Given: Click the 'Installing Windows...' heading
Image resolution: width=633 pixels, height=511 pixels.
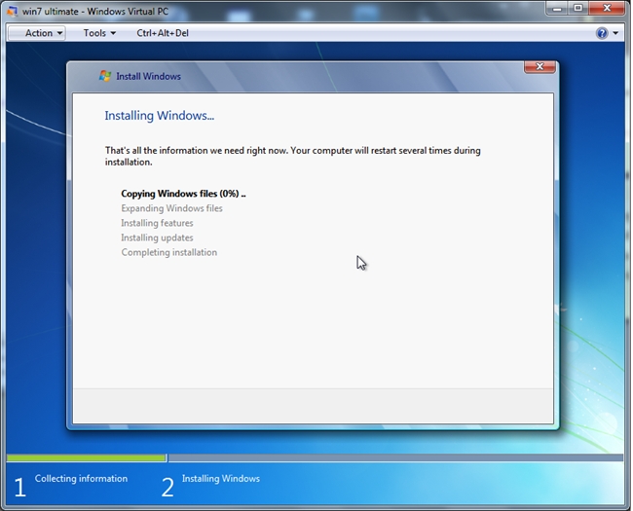Looking at the screenshot, I should [x=160, y=116].
